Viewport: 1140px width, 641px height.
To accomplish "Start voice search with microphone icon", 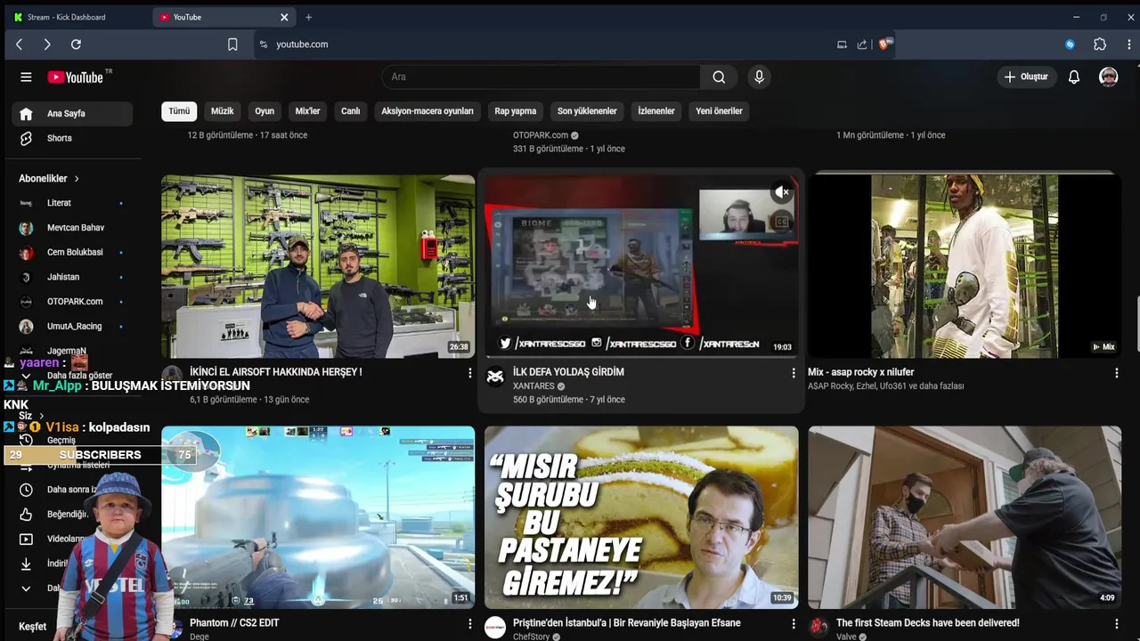I will pyautogui.click(x=759, y=77).
